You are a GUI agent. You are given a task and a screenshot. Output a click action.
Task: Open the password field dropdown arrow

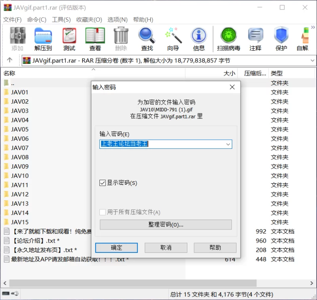228,144
